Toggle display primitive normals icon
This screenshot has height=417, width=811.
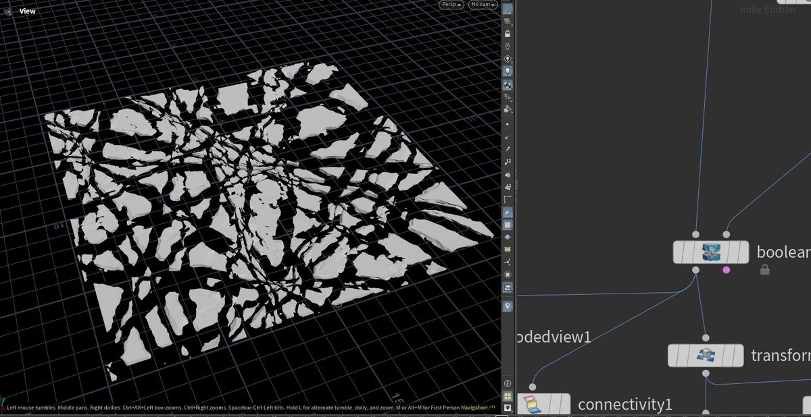click(508, 173)
